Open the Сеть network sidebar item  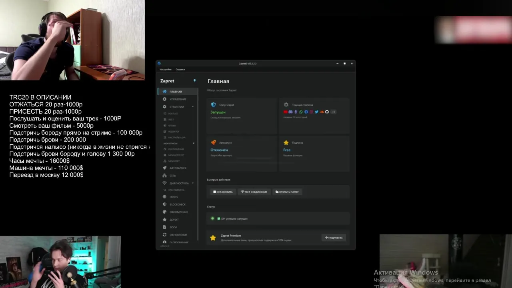pyautogui.click(x=178, y=176)
